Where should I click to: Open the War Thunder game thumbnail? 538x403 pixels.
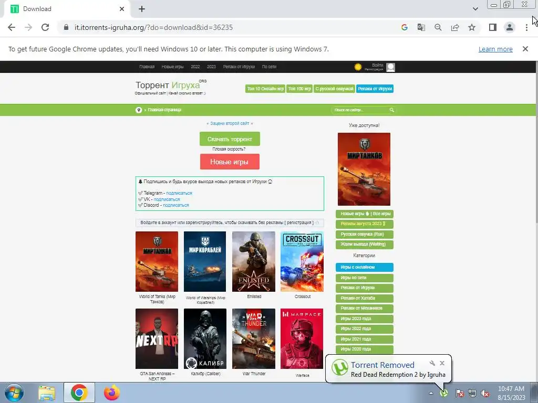[x=254, y=338]
